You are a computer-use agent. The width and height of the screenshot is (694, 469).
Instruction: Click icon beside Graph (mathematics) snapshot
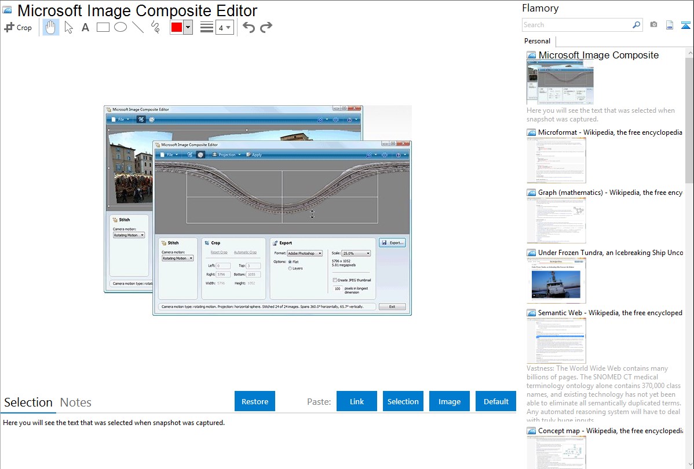[531, 193]
